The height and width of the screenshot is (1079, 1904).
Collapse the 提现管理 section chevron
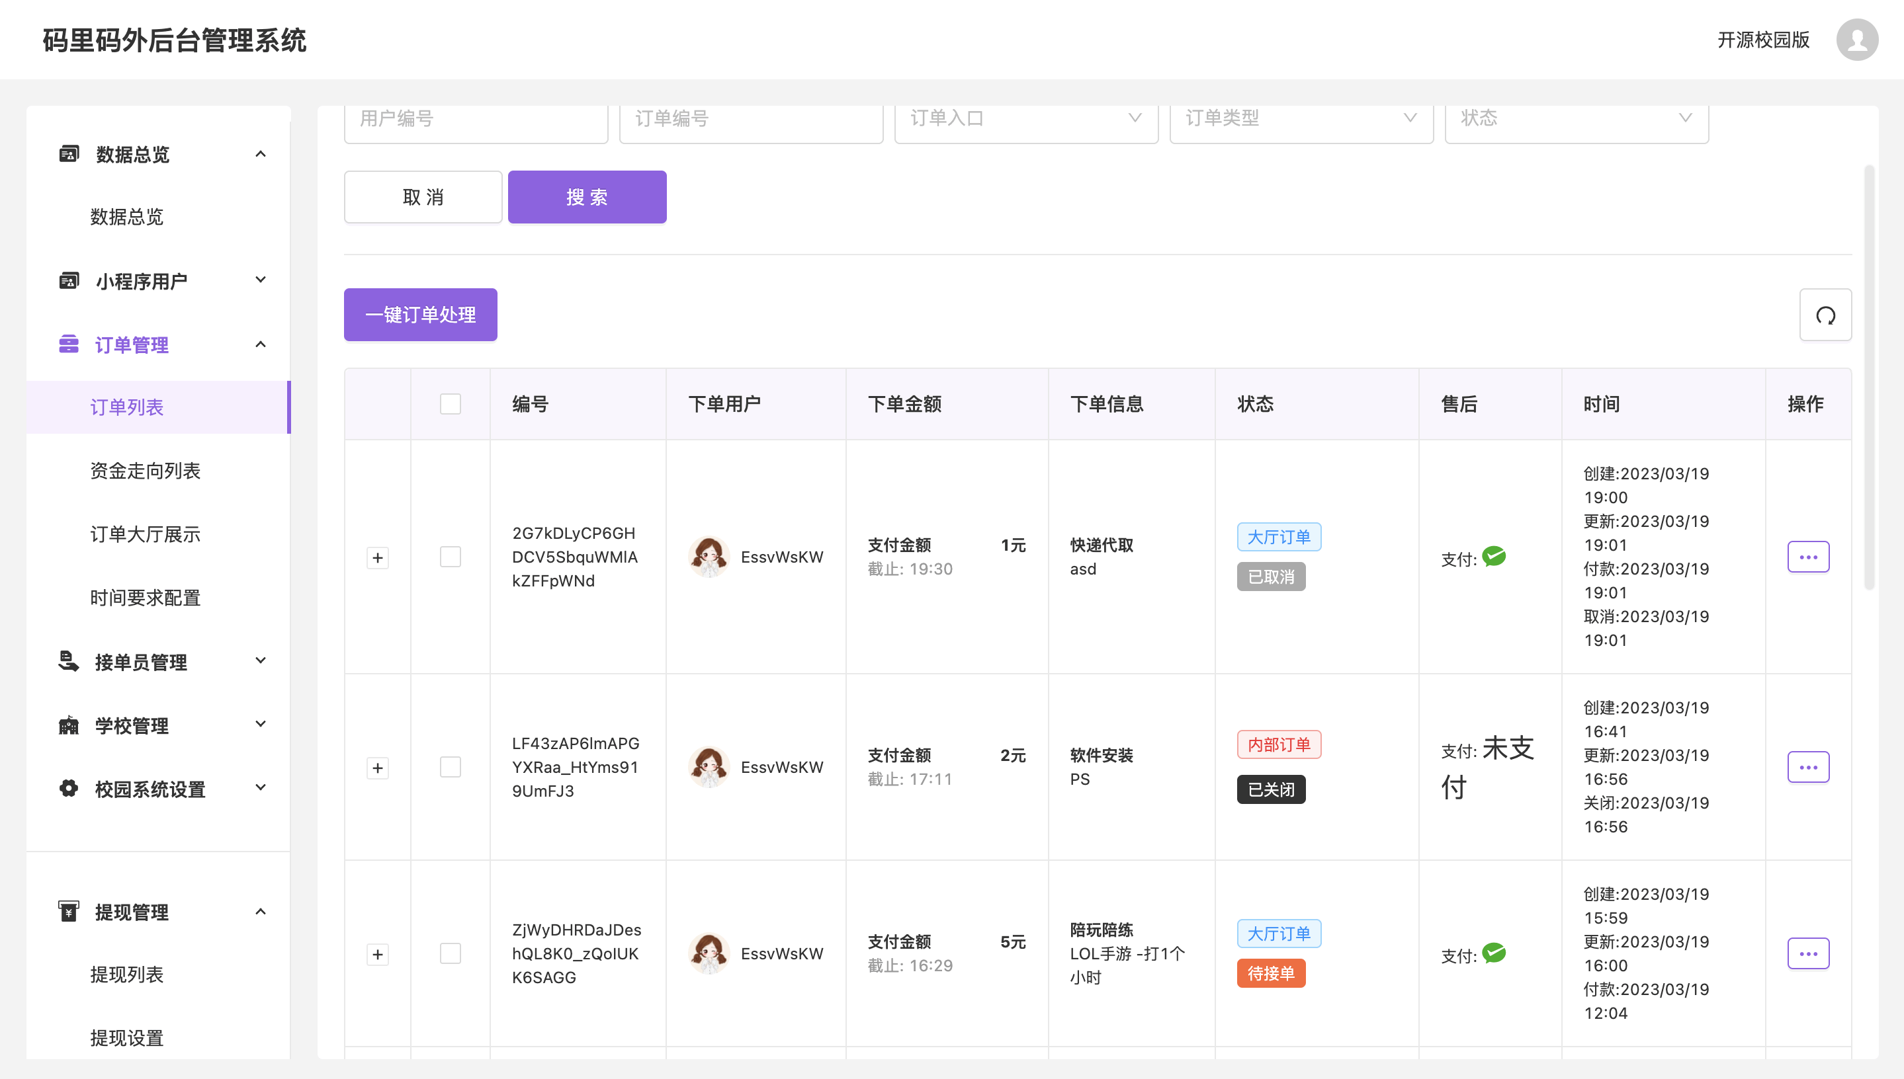[x=260, y=911]
